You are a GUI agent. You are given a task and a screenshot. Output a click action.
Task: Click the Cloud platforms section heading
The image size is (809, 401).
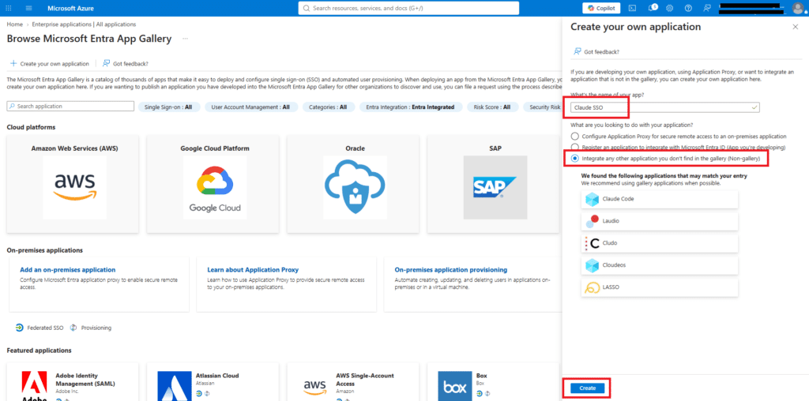(x=31, y=127)
